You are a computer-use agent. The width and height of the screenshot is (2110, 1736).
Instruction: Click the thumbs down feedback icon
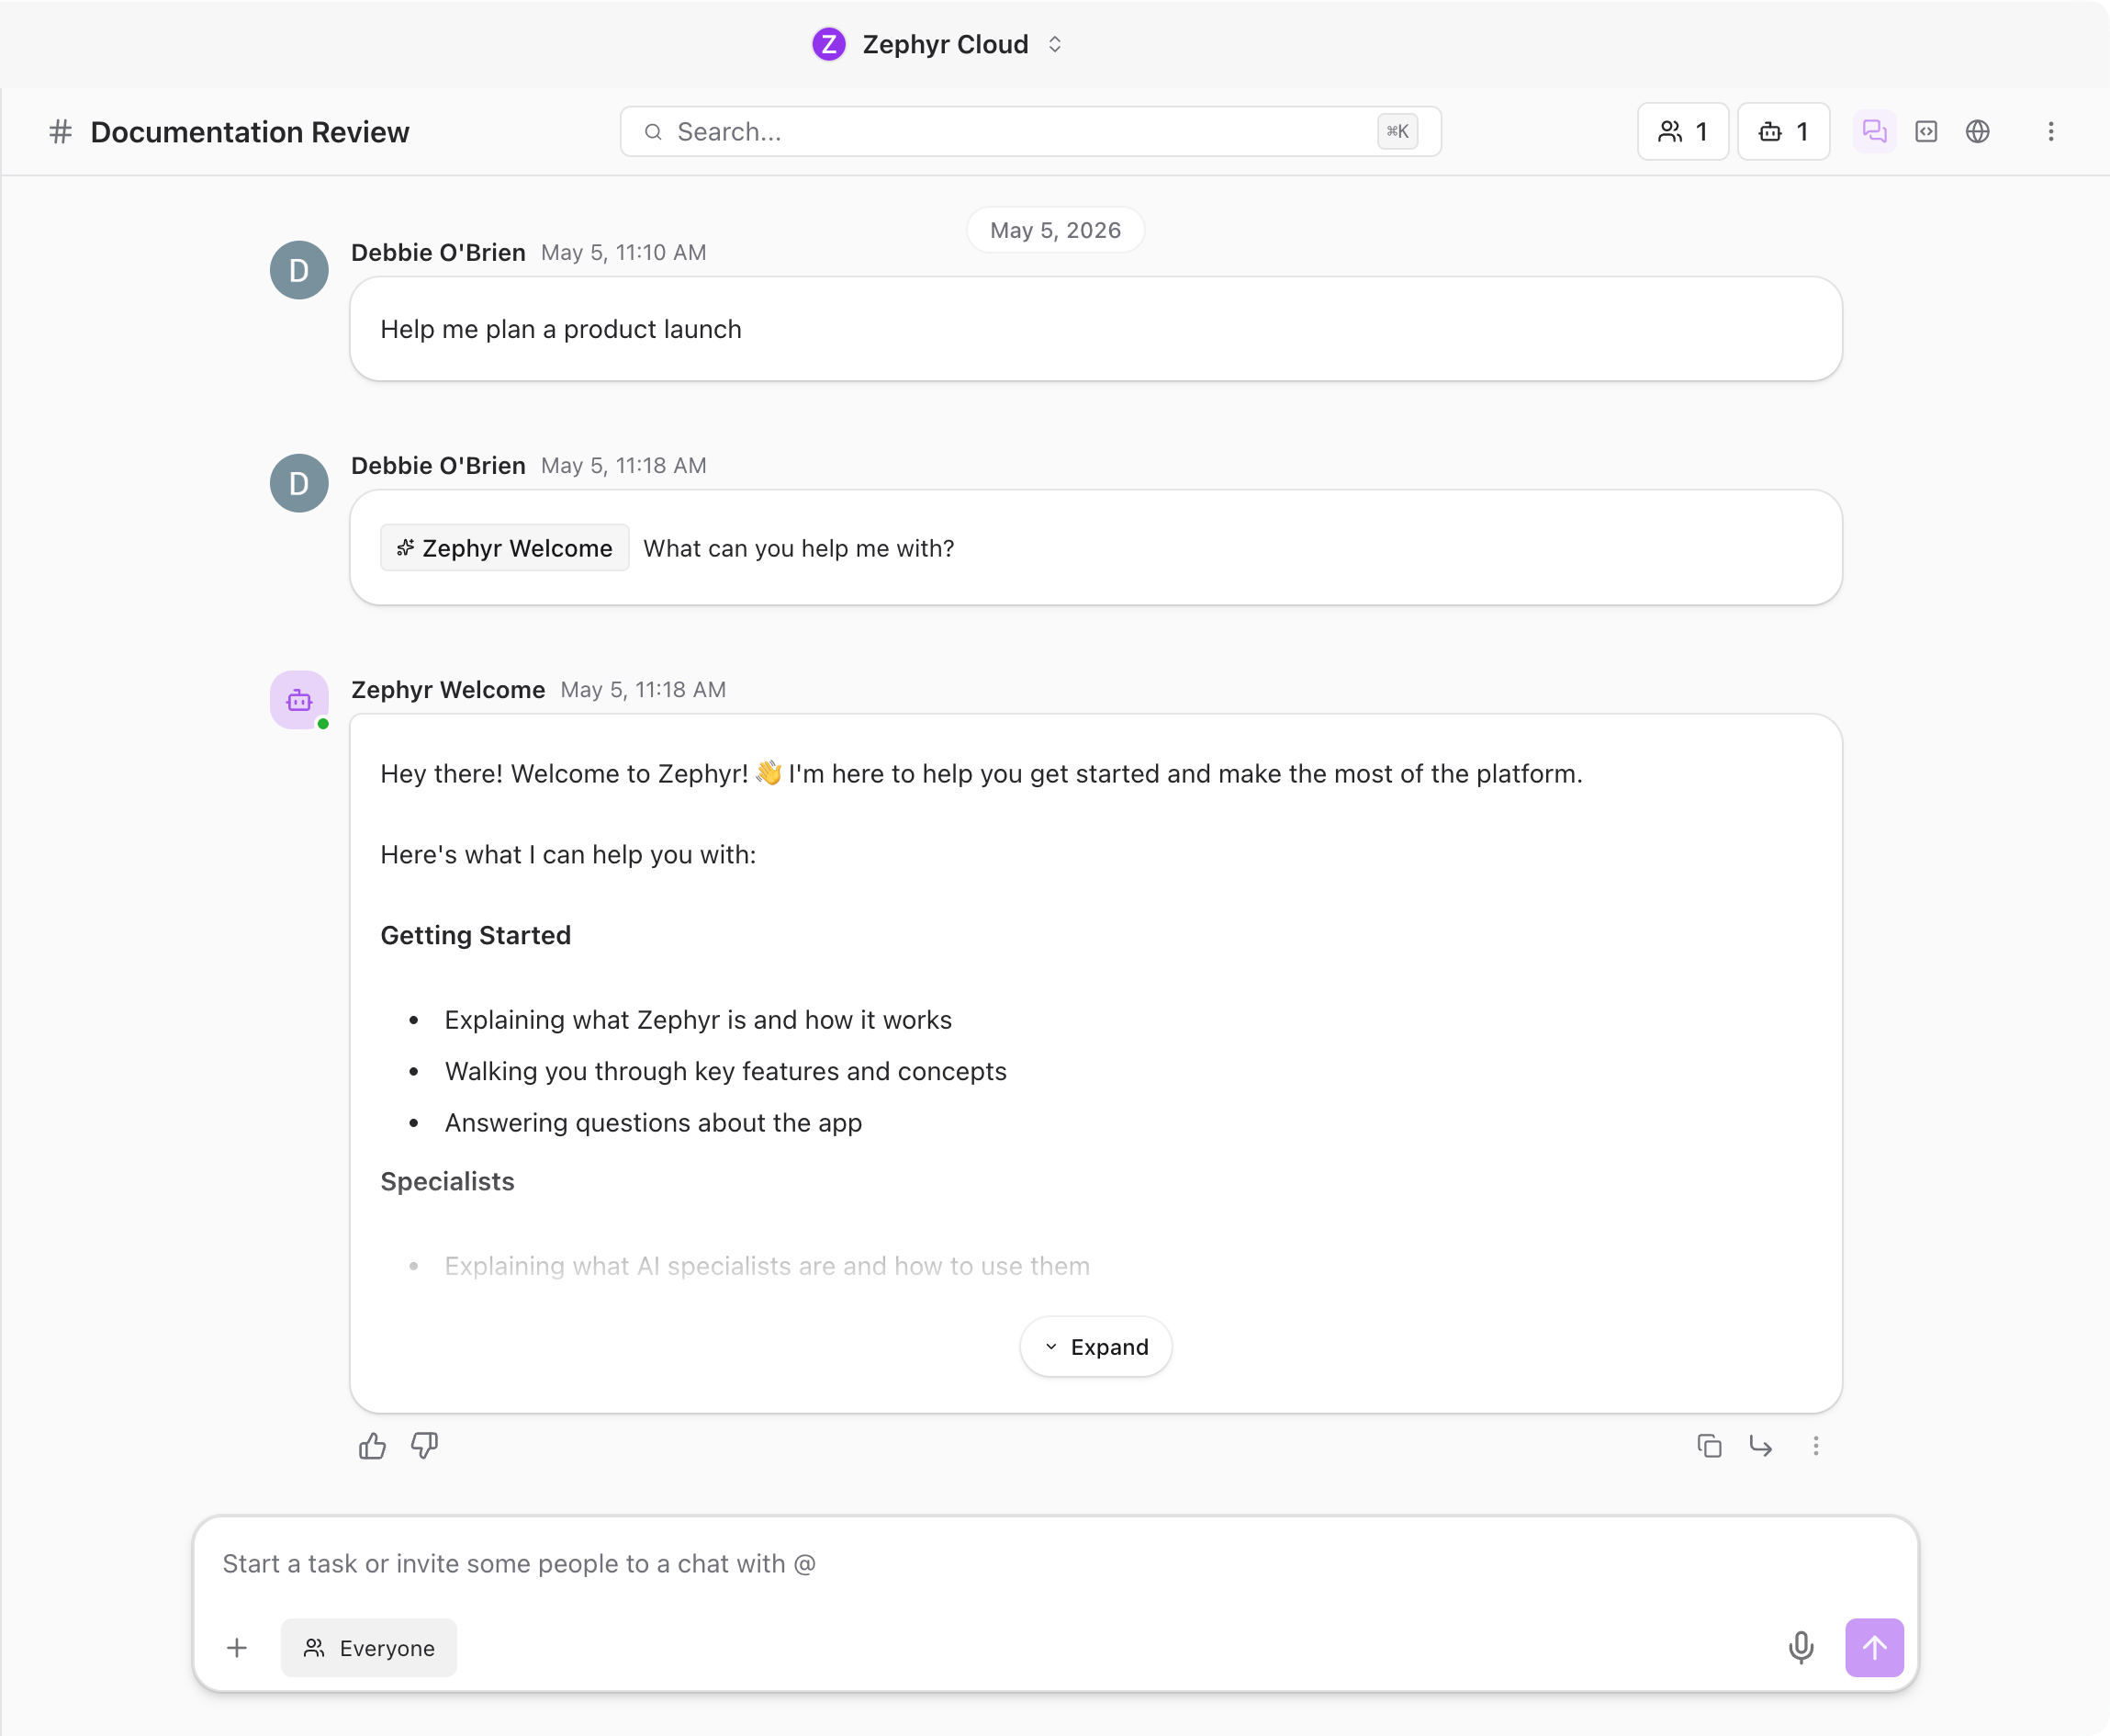pyautogui.click(x=425, y=1446)
